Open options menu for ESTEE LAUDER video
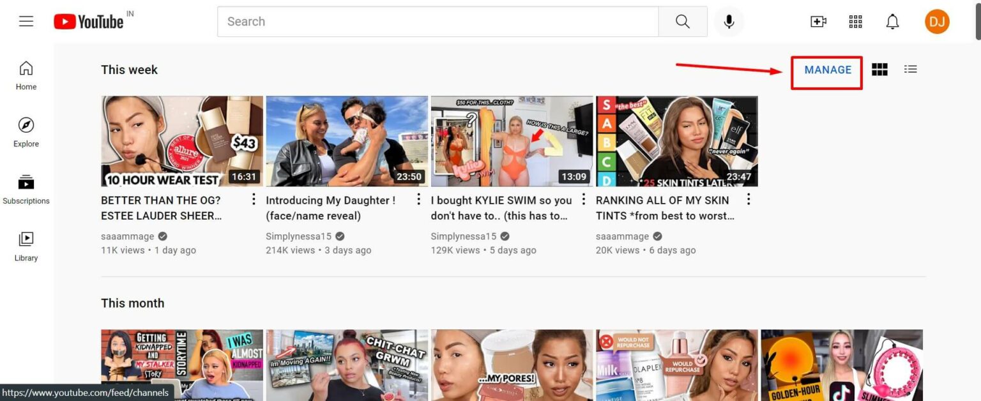Image resolution: width=981 pixels, height=401 pixels. tap(253, 199)
